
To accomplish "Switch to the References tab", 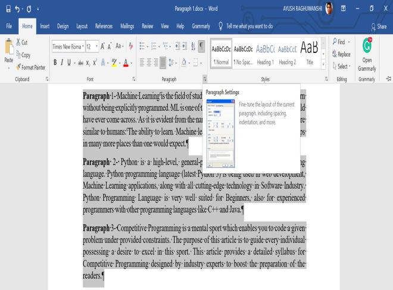I will click(x=104, y=26).
